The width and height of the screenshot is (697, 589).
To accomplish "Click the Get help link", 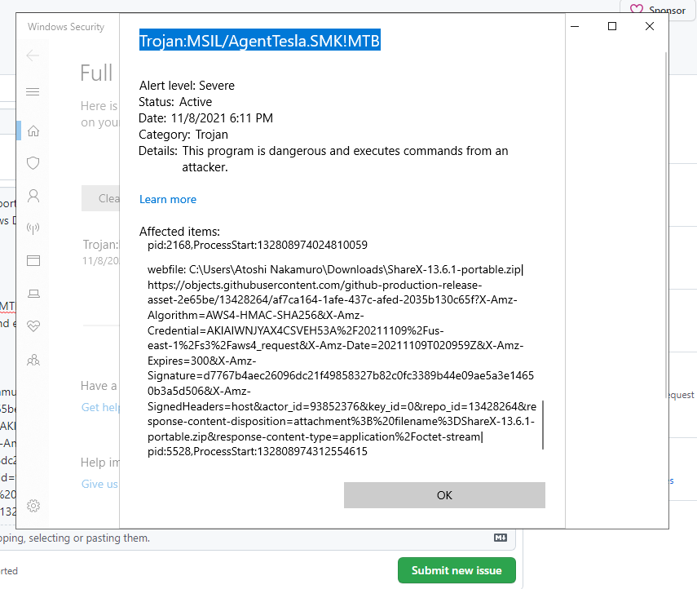I will (x=100, y=407).
